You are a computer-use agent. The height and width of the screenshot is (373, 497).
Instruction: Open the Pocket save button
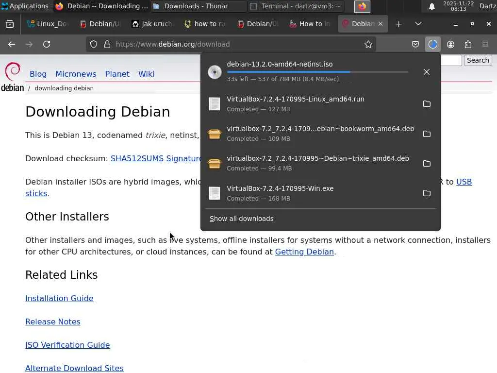(x=415, y=44)
